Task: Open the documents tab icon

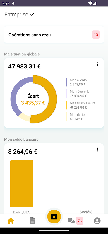Action: coord(32,221)
